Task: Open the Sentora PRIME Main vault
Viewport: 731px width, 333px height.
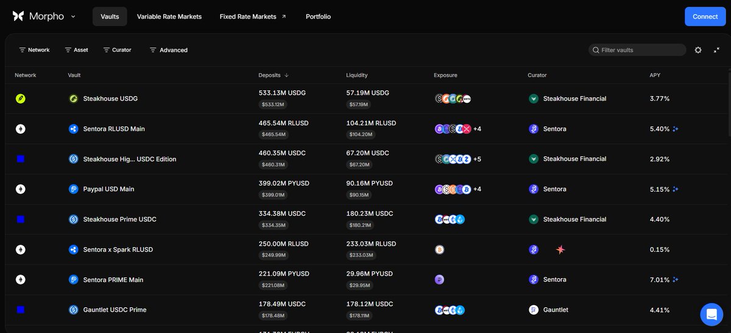Action: (x=113, y=280)
